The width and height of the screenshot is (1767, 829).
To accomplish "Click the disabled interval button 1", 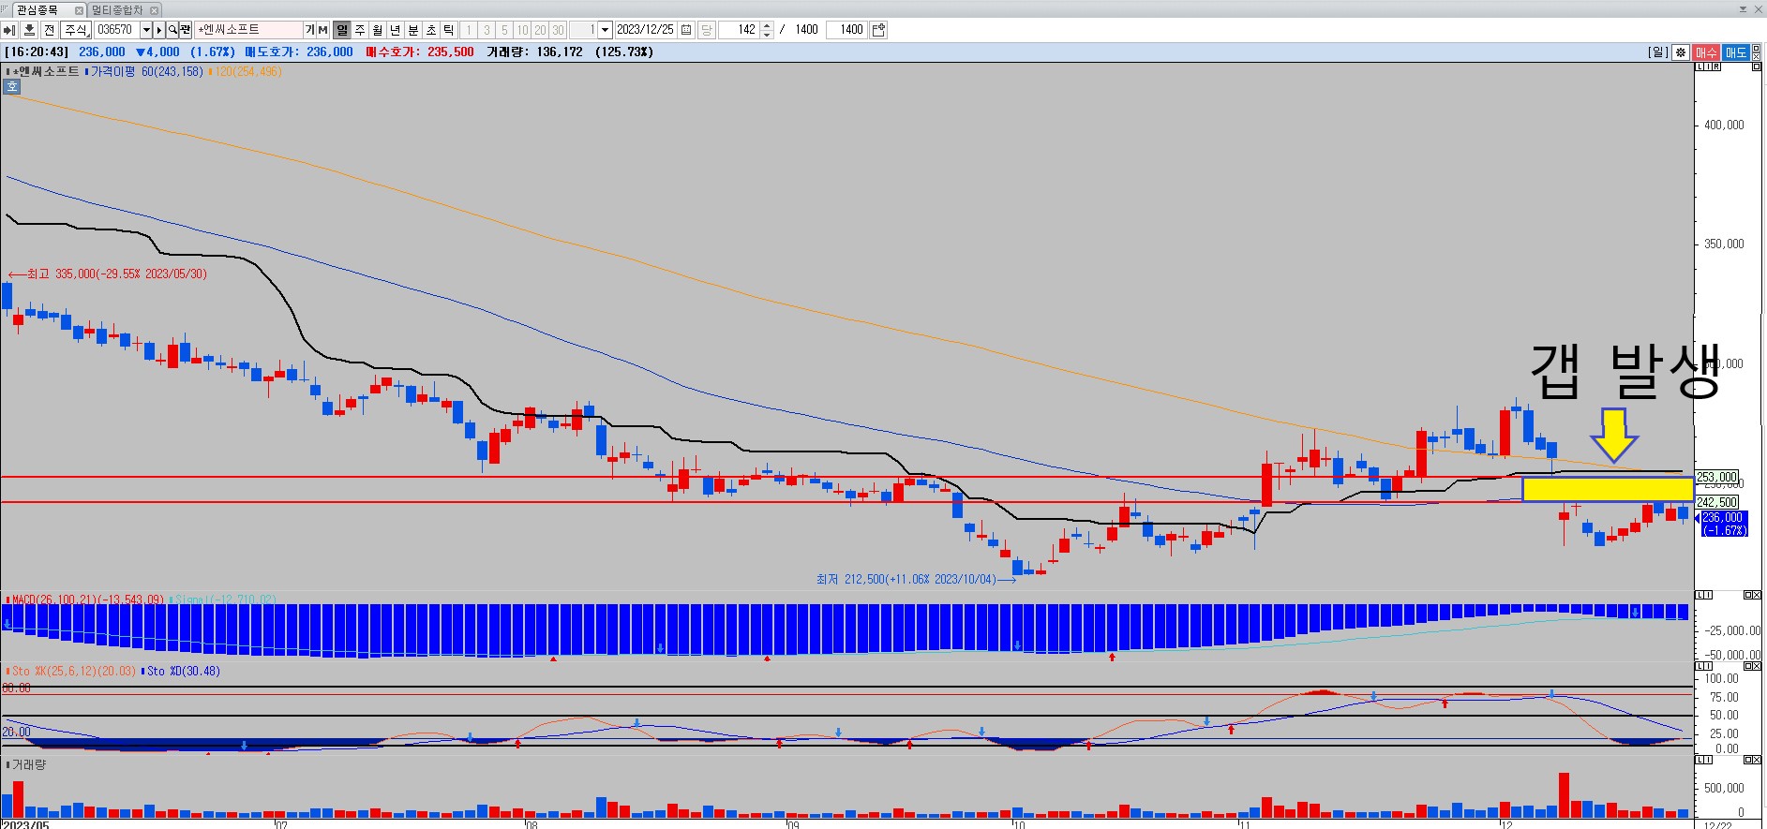I will pos(469,30).
